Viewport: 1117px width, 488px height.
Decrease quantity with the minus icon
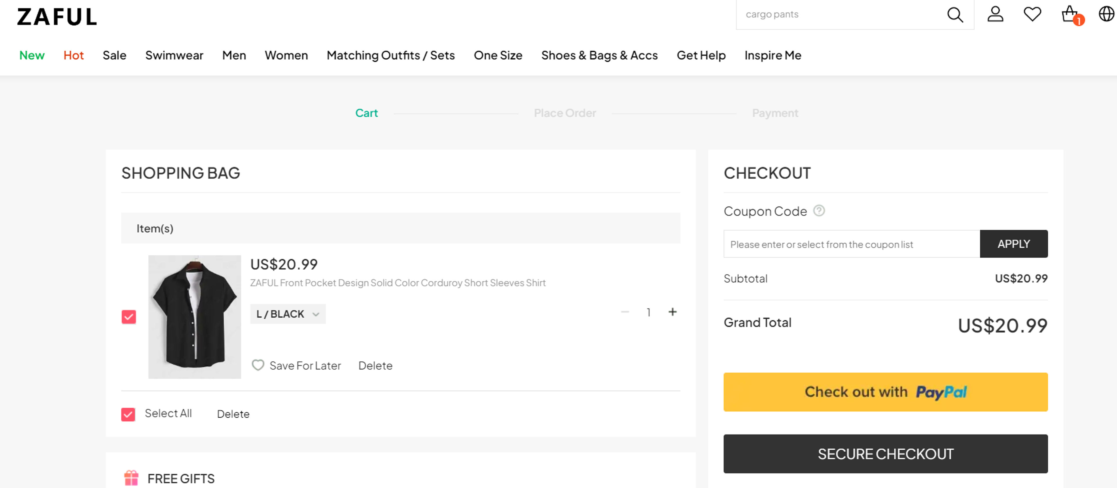(625, 312)
